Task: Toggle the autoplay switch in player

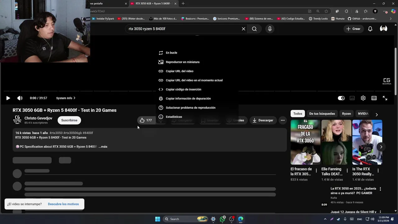Action: [341, 98]
